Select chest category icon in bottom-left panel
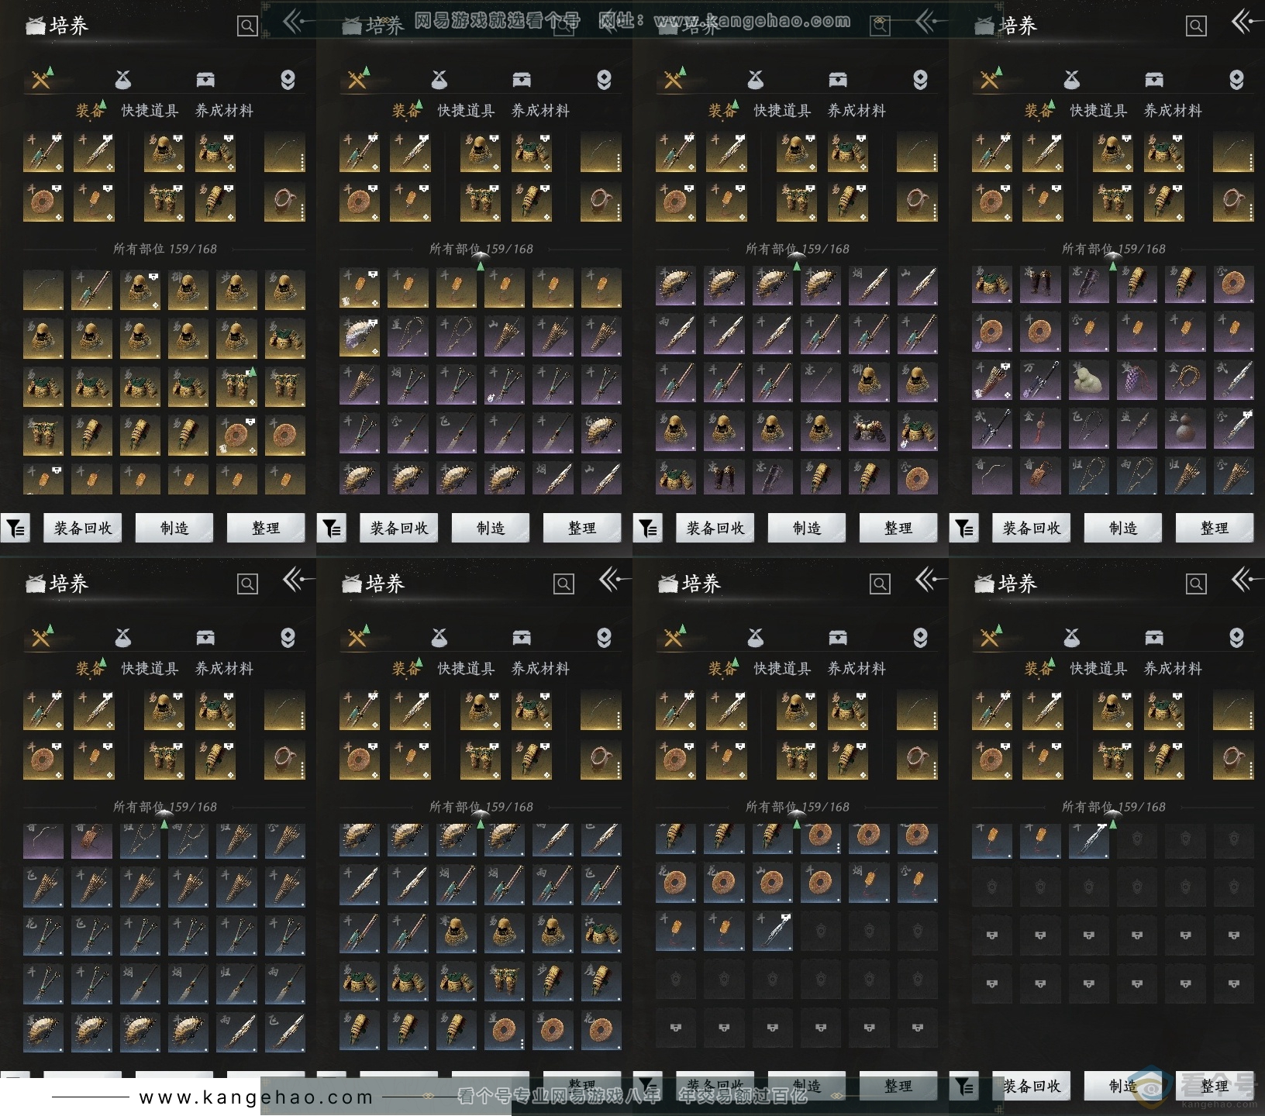1265x1116 pixels. [x=205, y=637]
